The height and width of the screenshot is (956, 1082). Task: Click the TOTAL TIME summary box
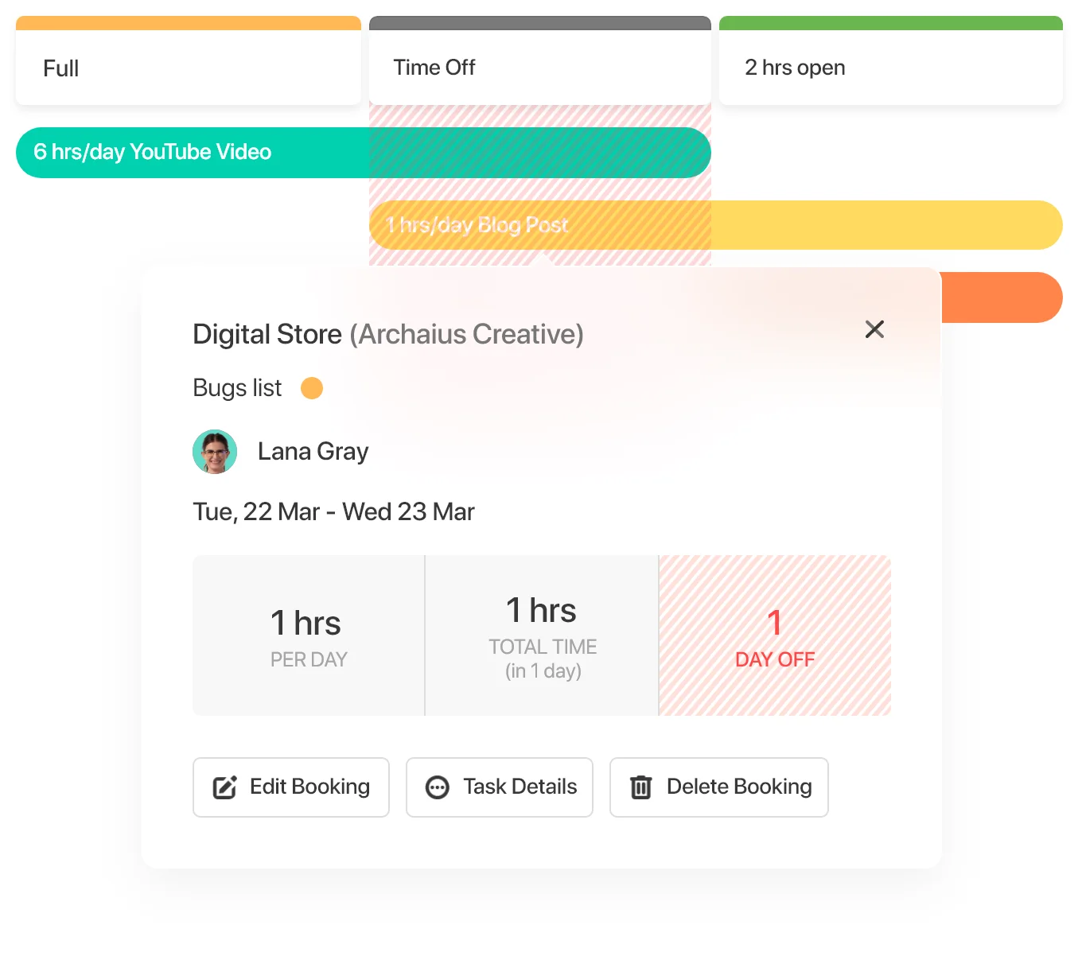pyautogui.click(x=543, y=635)
